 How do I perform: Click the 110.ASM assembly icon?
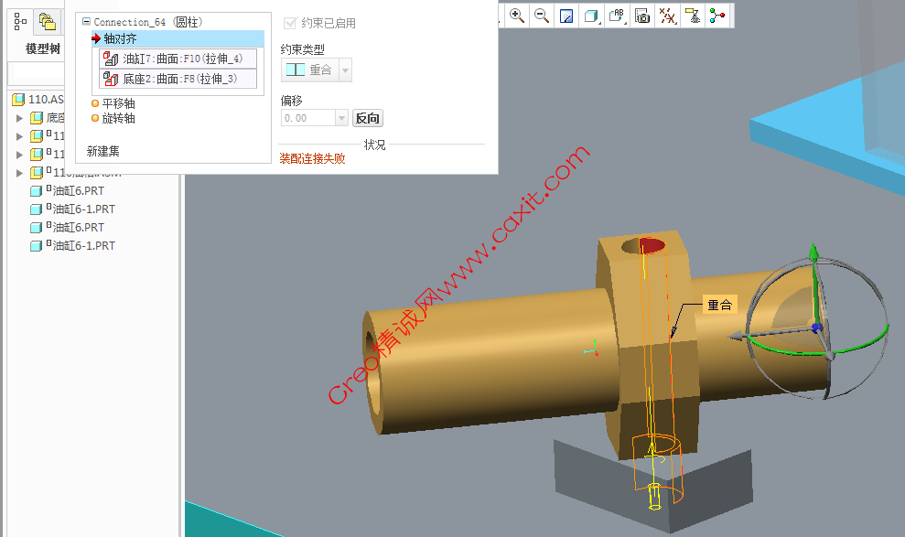coord(18,100)
